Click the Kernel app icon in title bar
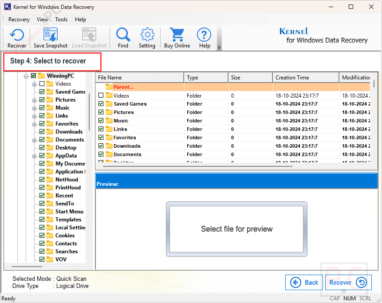Viewport: 382px width, 303px height. (x=8, y=7)
